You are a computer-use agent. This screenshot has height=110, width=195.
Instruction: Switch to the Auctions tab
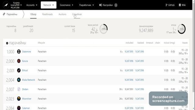(62, 14)
